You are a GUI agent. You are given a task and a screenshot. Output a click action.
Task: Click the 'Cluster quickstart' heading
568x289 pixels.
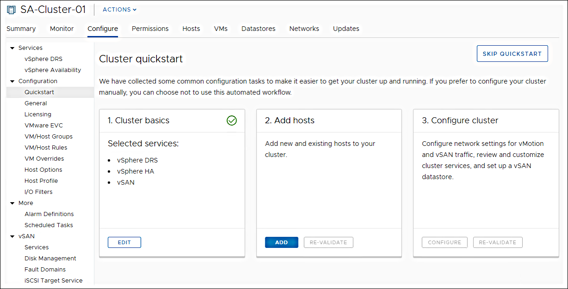point(141,59)
